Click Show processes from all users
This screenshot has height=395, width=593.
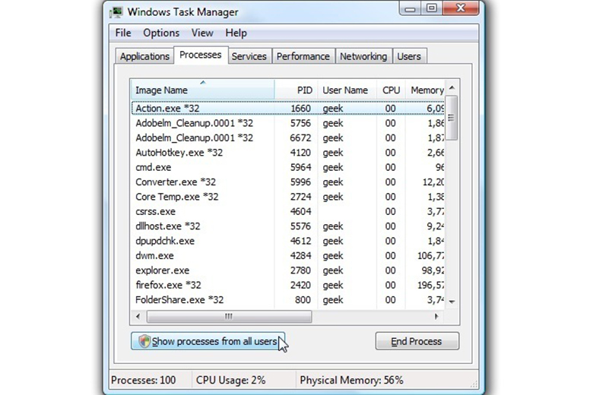coord(208,341)
